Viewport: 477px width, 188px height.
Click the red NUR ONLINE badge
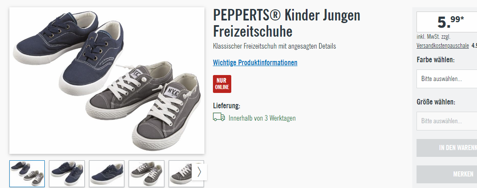(222, 84)
